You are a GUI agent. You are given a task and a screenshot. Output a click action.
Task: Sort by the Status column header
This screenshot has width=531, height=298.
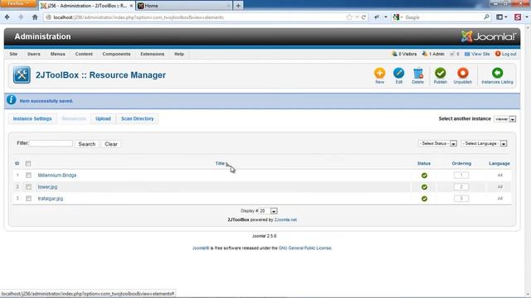pos(424,164)
